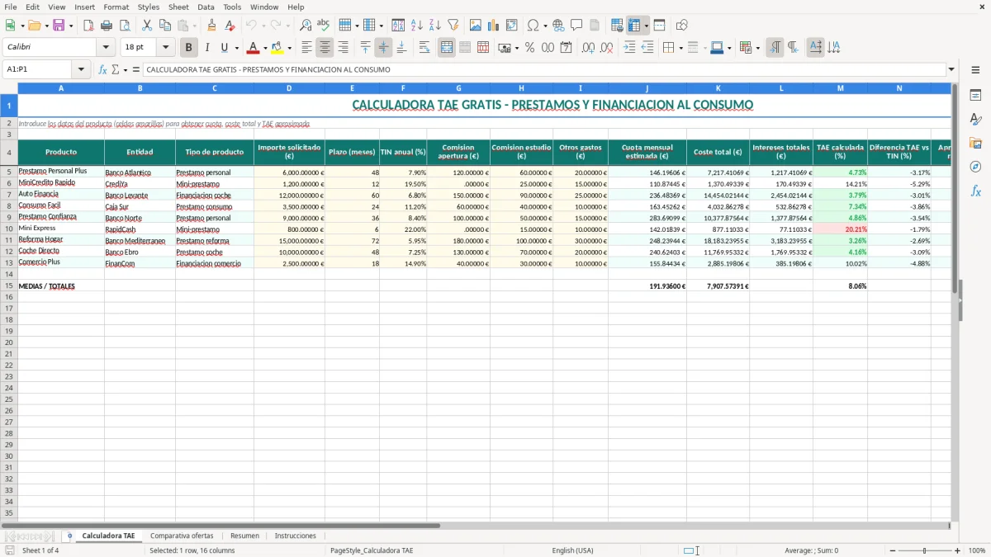Toggle Align Right
Viewport: 991px width, 557px height.
click(344, 48)
